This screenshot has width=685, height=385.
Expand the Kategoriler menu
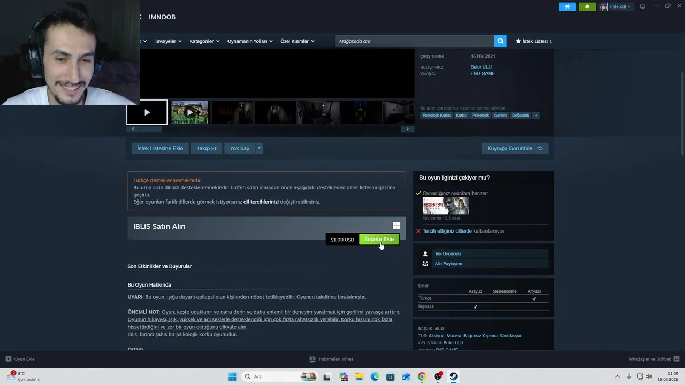click(204, 41)
